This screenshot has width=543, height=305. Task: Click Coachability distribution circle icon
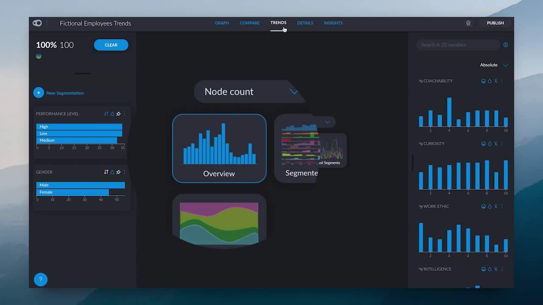point(484,81)
